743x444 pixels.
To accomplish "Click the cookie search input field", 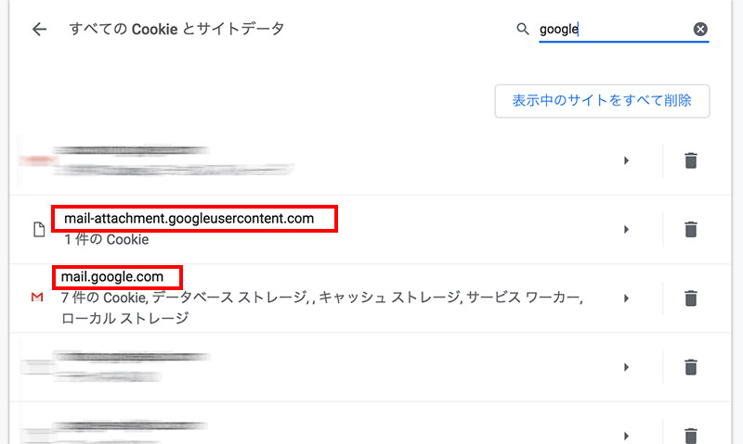I will tap(613, 30).
